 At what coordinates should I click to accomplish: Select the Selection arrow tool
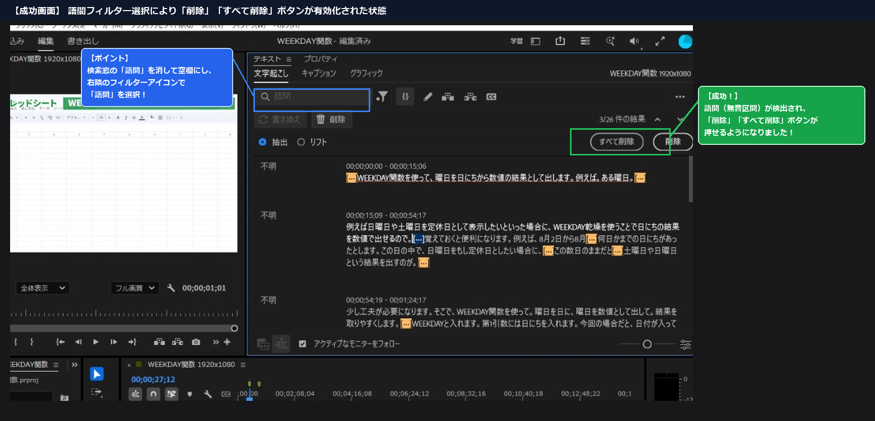coord(97,374)
